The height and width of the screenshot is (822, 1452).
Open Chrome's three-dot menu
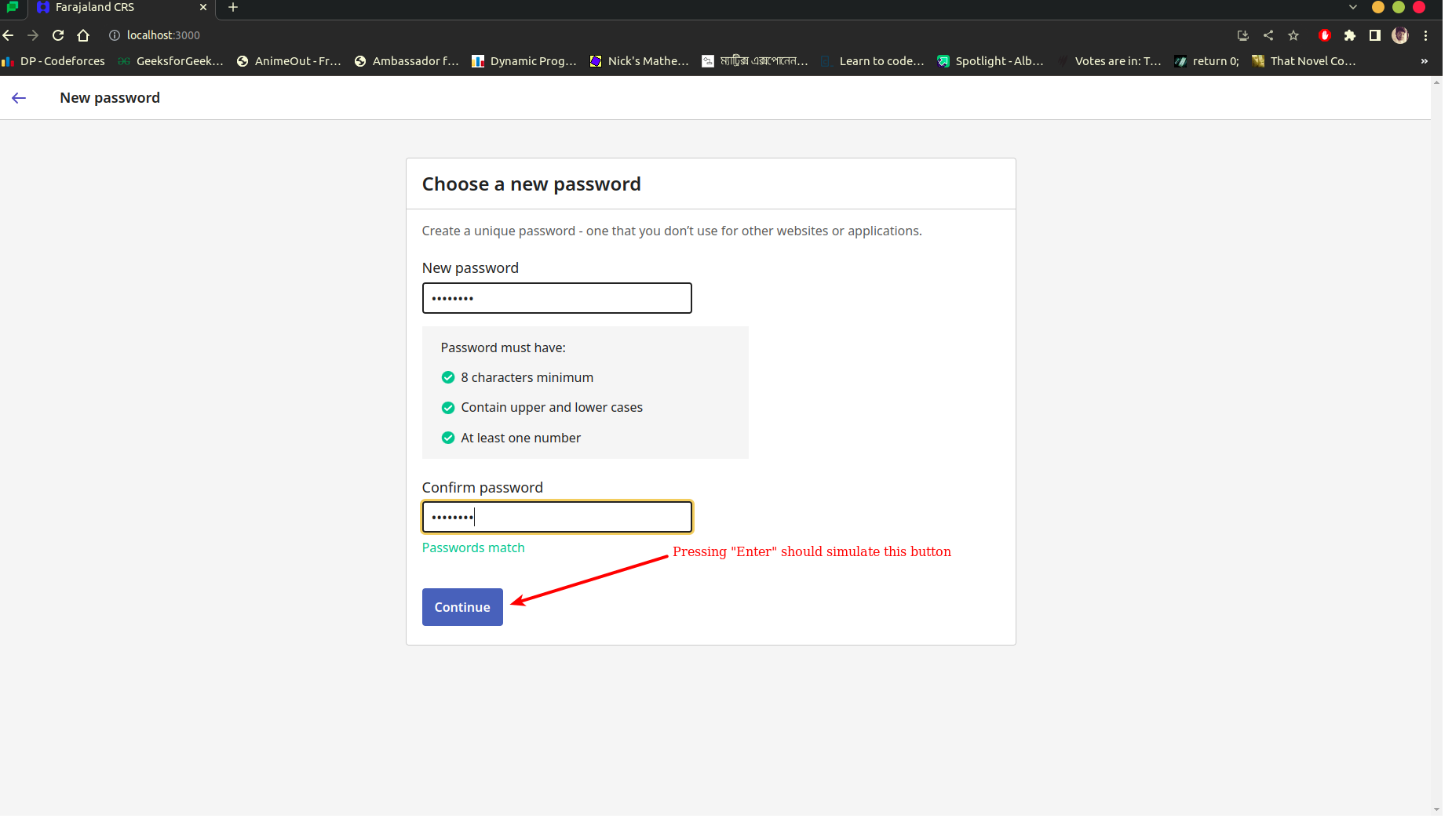[1425, 35]
